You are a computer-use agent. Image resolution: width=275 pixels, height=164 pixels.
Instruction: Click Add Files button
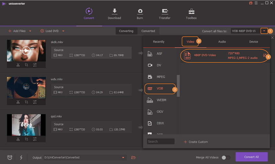pyautogui.click(x=17, y=31)
